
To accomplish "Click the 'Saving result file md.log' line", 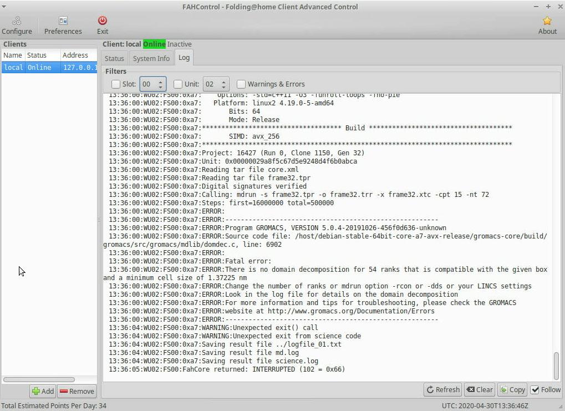I will [204, 353].
